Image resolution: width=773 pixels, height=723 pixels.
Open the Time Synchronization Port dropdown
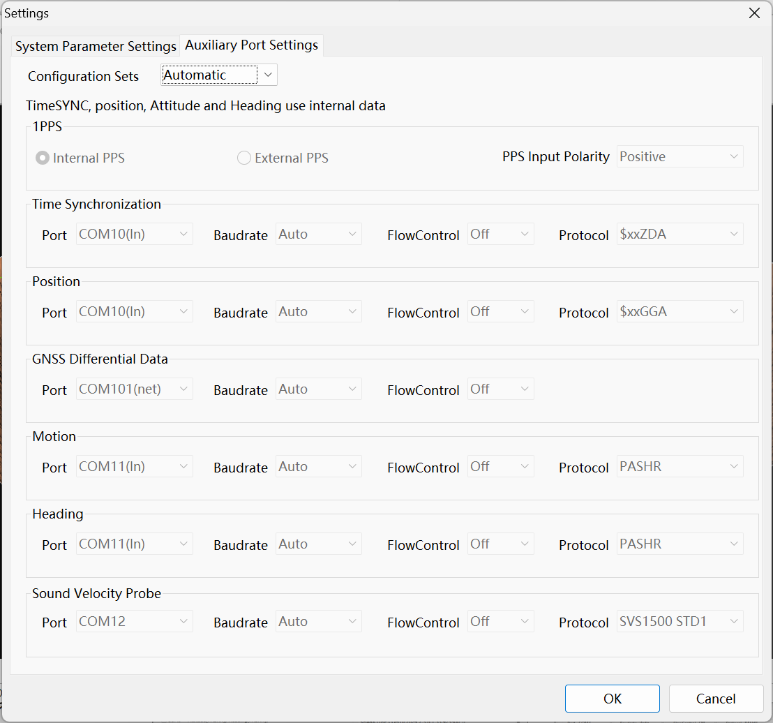click(x=134, y=234)
